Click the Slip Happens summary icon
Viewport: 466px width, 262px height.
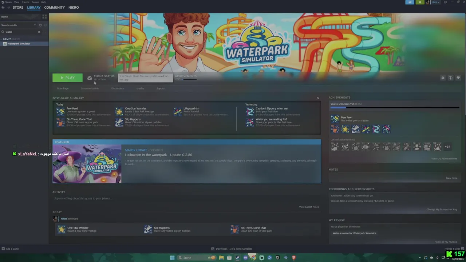(x=119, y=122)
